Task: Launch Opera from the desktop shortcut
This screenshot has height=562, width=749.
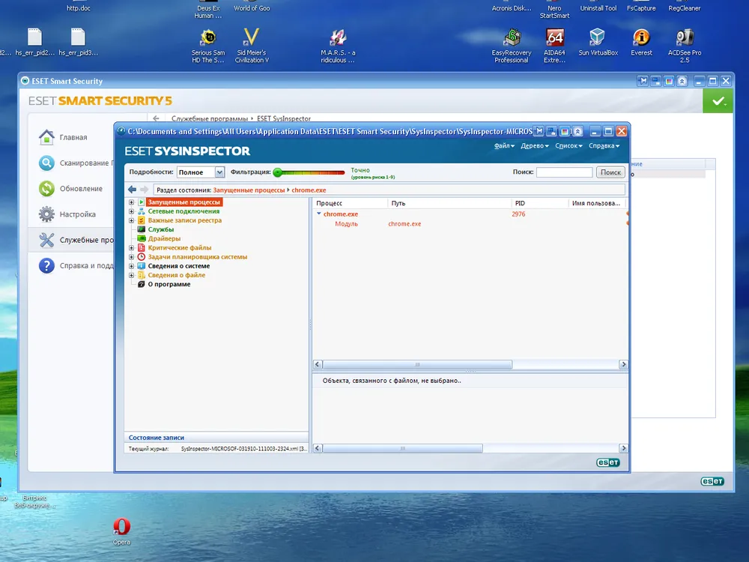Action: click(x=121, y=528)
